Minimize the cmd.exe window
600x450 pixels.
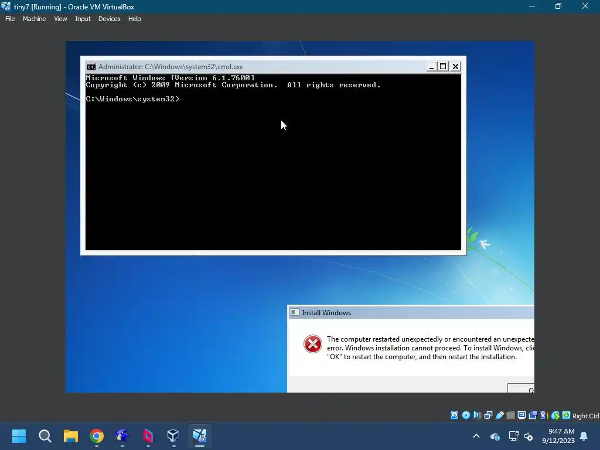[432, 67]
